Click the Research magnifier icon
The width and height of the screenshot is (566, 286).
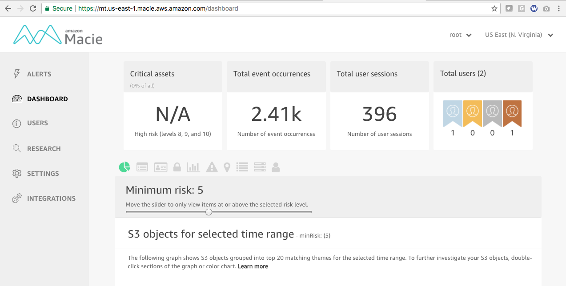point(17,148)
